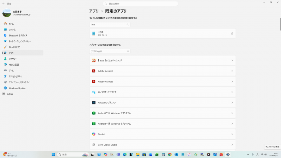Show hidden icons in system tray
The height and width of the screenshot is (158, 281).
point(248,154)
